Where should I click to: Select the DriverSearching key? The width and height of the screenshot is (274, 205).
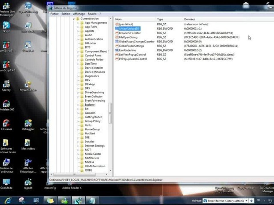(94, 92)
